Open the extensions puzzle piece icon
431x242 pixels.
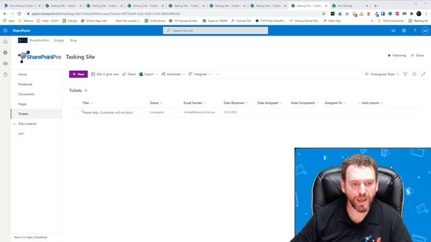tap(411, 13)
